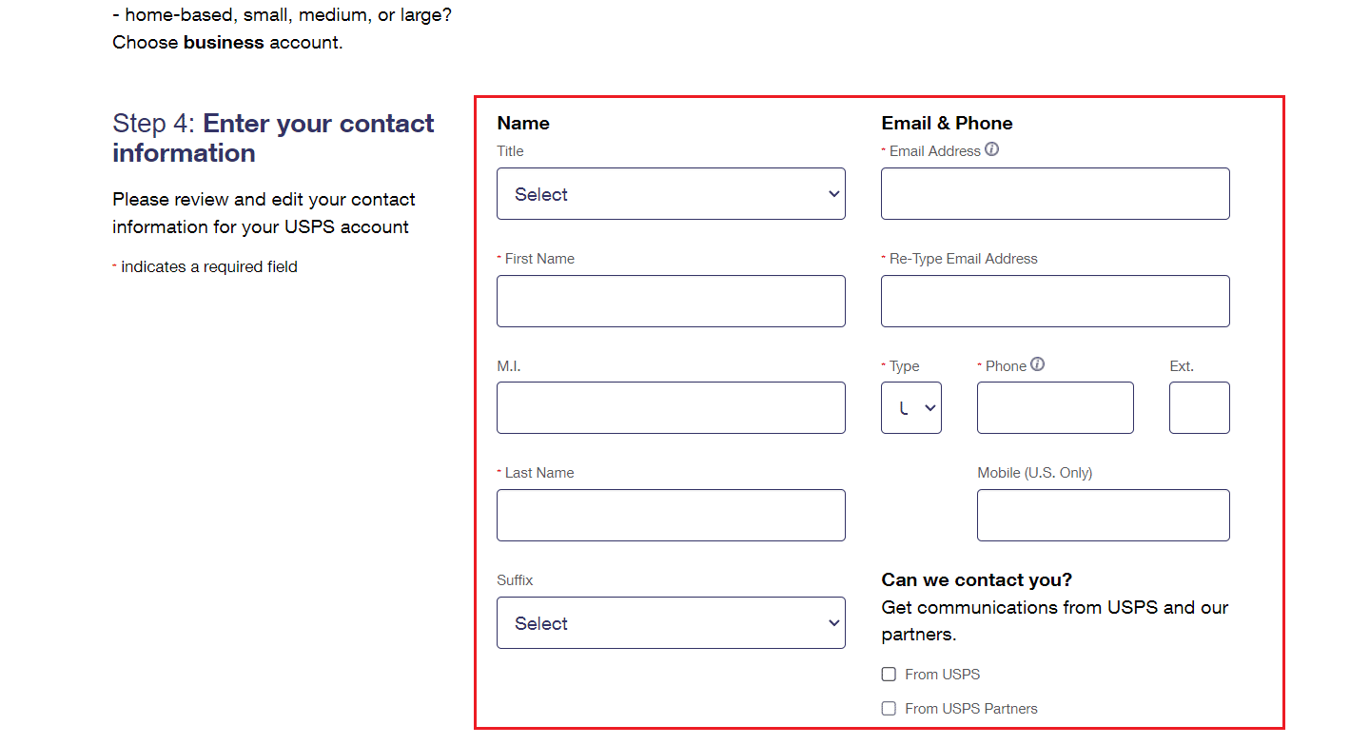Open the Title dropdown
1350x745 pixels.
[671, 193]
